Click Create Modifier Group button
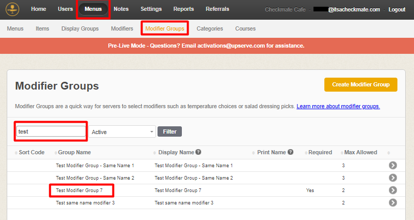The height and width of the screenshot is (220, 414). pos(361,84)
